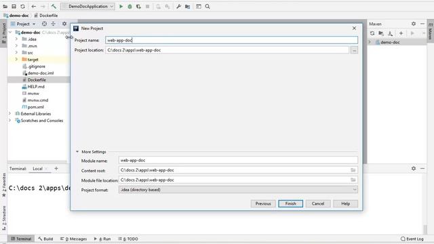Open Project Structure folder icon in the toolbar
Image resolution: width=434 pixels, height=244 pixels.
(x=187, y=6)
